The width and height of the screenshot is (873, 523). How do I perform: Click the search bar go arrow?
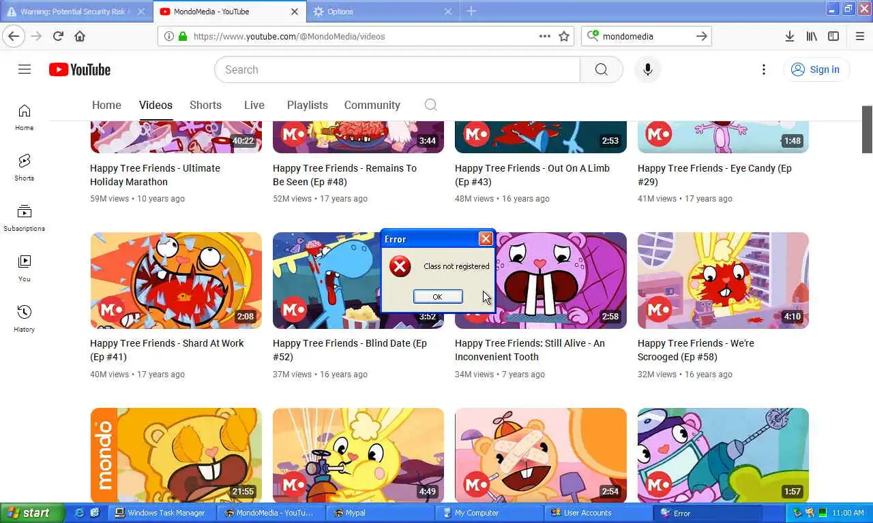point(701,36)
